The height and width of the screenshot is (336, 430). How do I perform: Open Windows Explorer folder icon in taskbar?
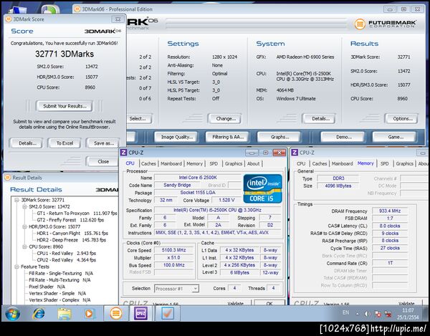point(64,313)
